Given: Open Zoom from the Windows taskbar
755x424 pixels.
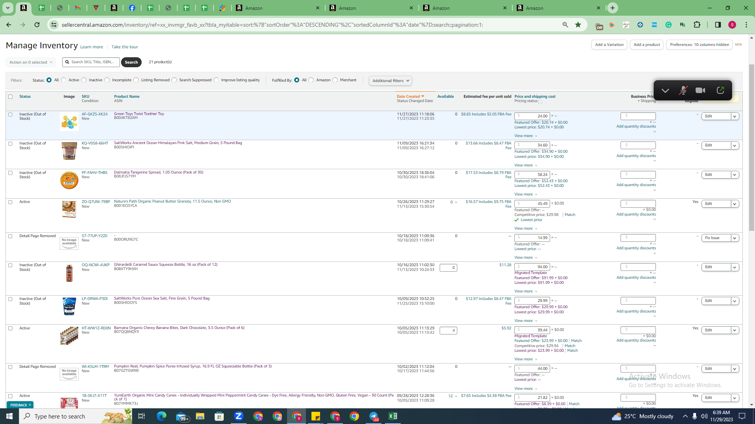Looking at the screenshot, I should [x=239, y=416].
